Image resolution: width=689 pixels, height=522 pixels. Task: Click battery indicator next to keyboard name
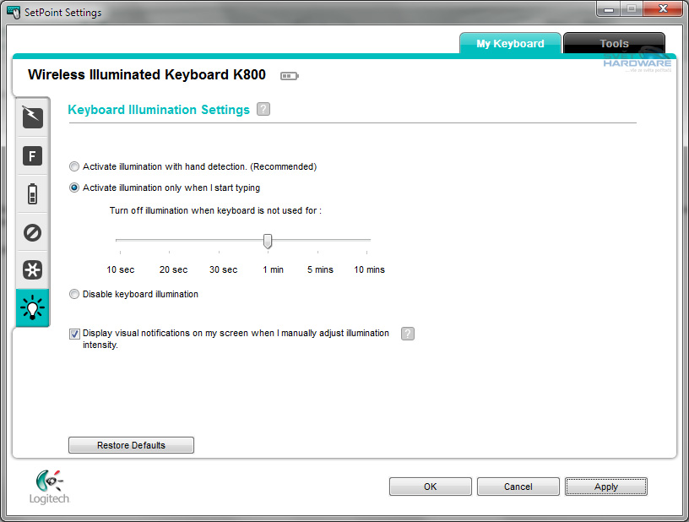(x=290, y=76)
